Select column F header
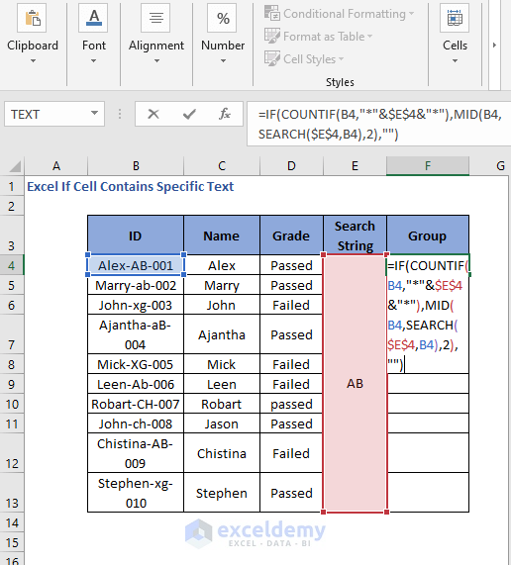 click(428, 166)
